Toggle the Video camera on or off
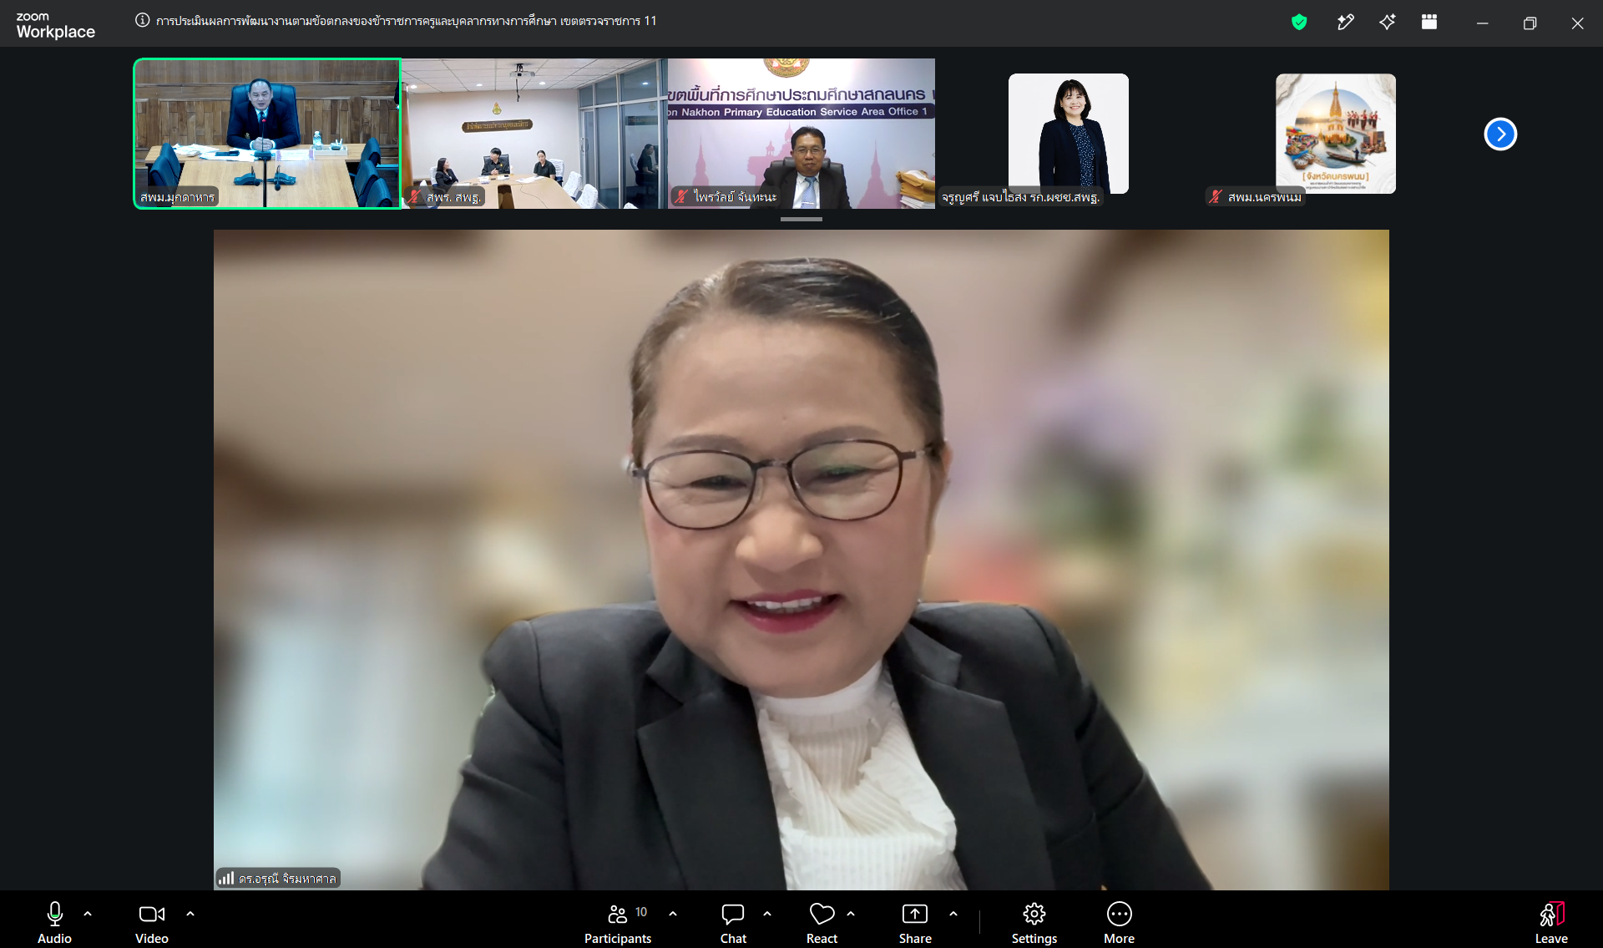The image size is (1603, 948). [x=152, y=923]
